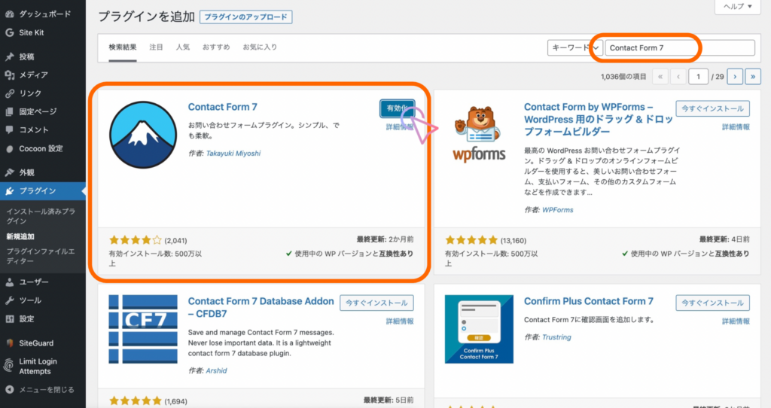
Task: Collapse menu with メニューを閉じる
Action: (9, 390)
